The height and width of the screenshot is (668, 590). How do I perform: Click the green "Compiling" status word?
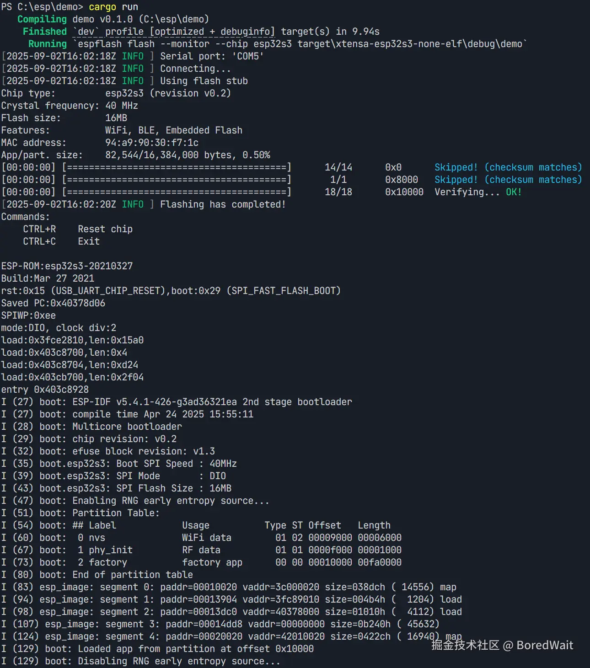[42, 19]
